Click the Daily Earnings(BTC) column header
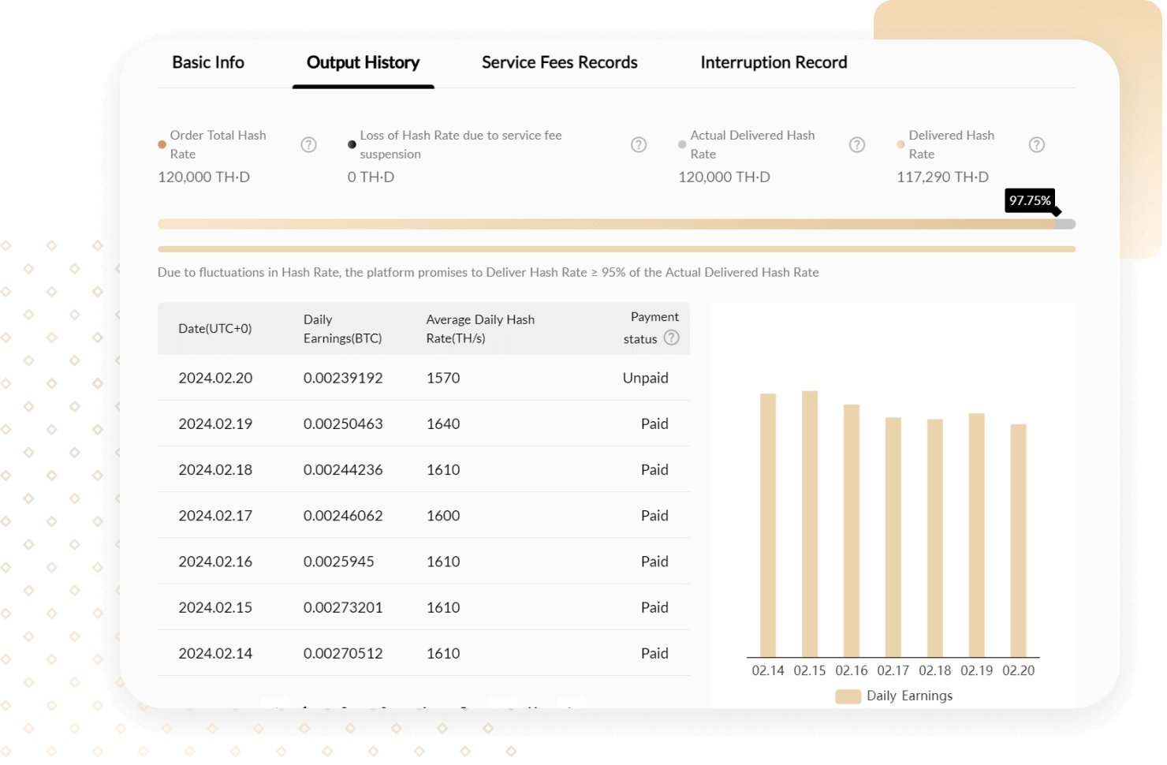 click(x=343, y=329)
